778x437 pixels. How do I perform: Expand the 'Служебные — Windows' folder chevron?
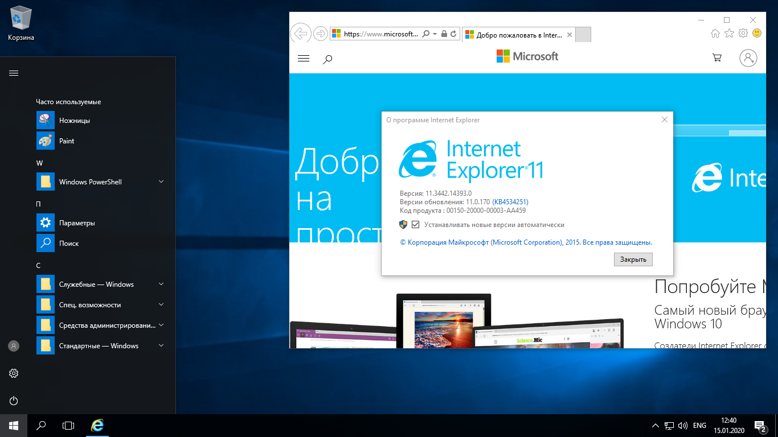[x=161, y=285]
